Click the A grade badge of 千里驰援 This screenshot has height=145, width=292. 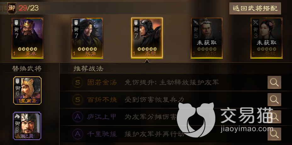[x=77, y=134]
